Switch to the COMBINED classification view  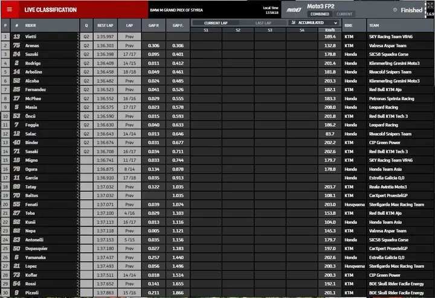320,14
